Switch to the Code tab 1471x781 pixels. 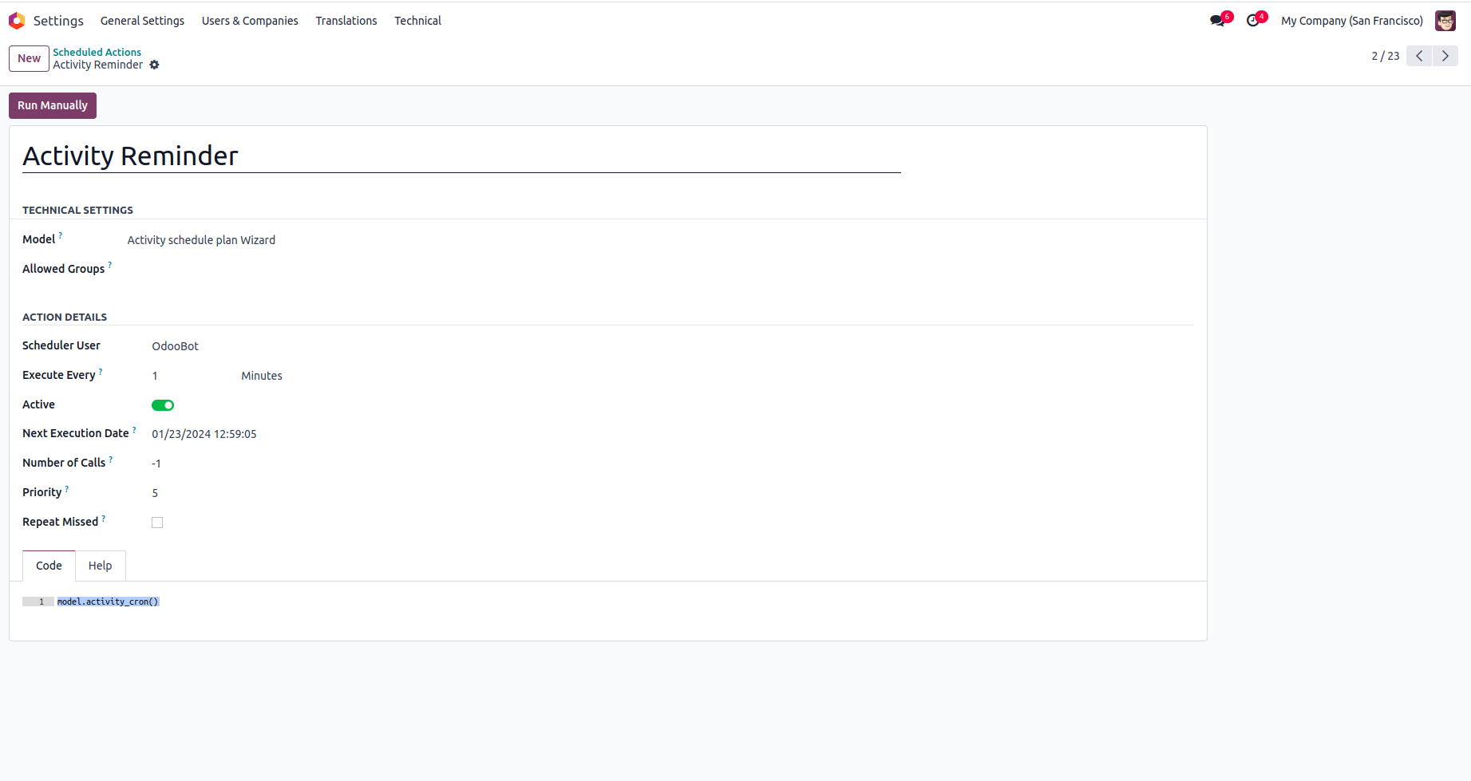pyautogui.click(x=49, y=566)
